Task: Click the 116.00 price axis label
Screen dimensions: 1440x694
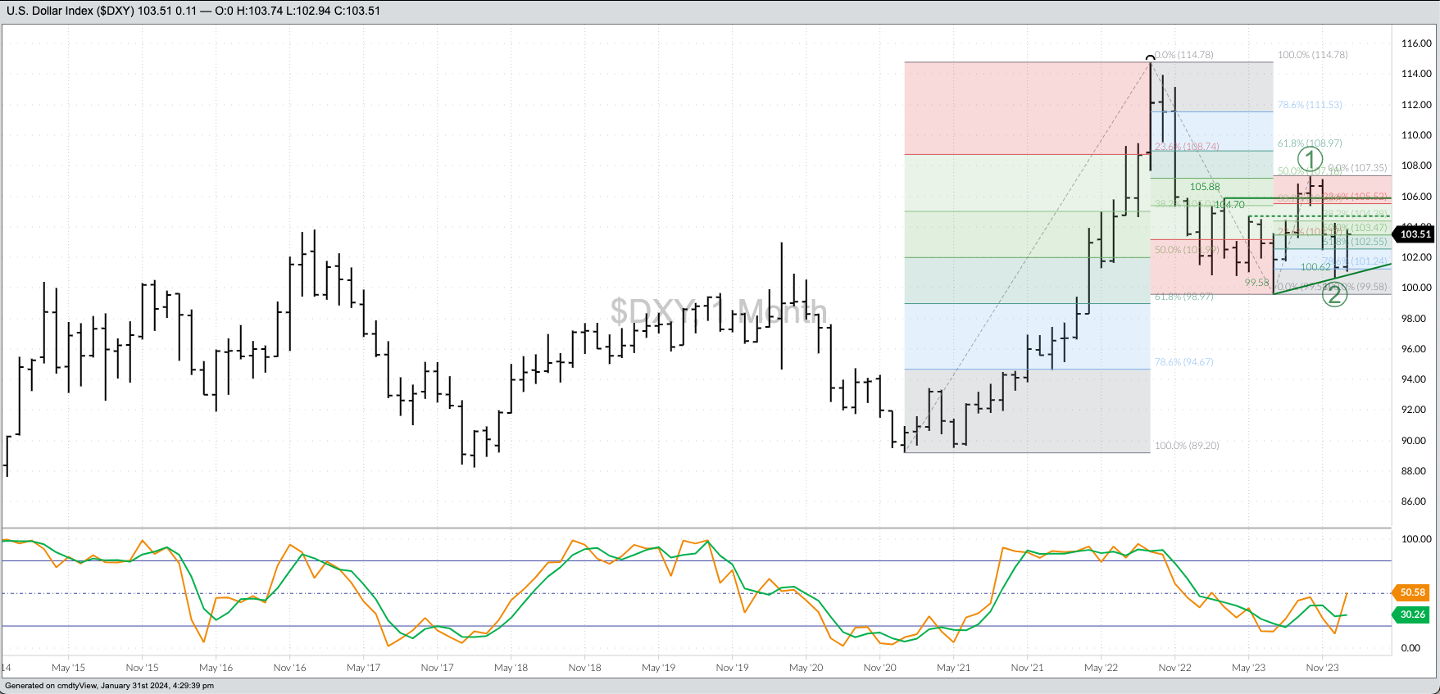Action: 1416,43
